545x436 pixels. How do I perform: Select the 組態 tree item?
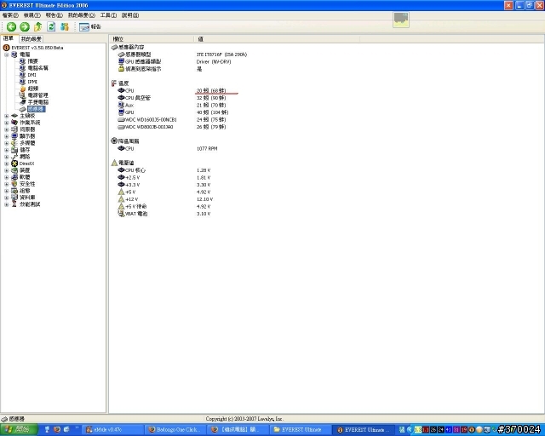[x=25, y=191]
